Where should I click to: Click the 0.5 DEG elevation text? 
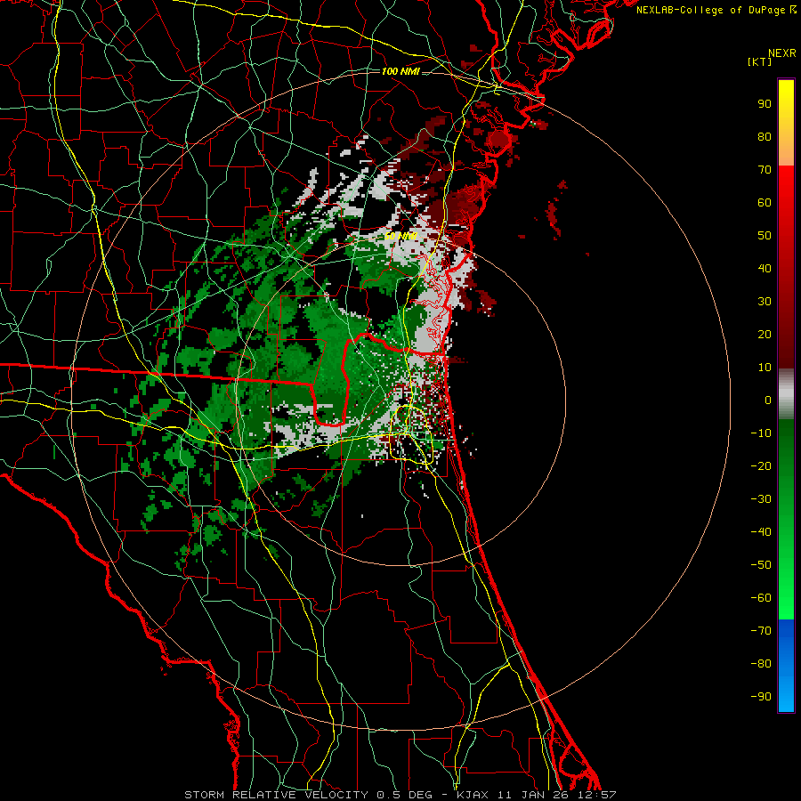[404, 795]
